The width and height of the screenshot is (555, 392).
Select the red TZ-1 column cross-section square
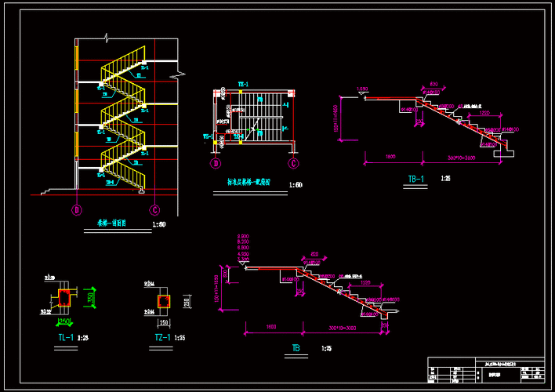[x=163, y=301]
